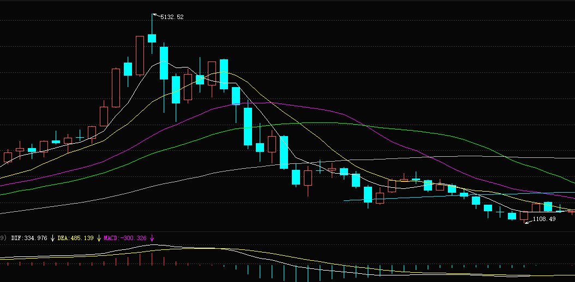Select the 5132.52 peak price label
The image size is (575, 282).
[x=172, y=17]
